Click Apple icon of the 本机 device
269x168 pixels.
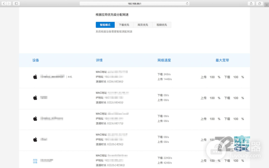coord(35,77)
